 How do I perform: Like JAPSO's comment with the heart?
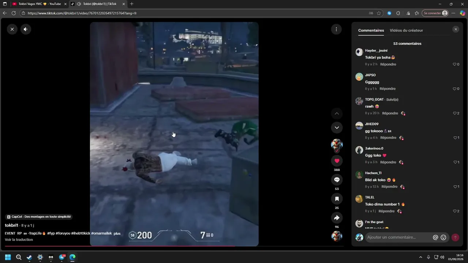pos(455,89)
